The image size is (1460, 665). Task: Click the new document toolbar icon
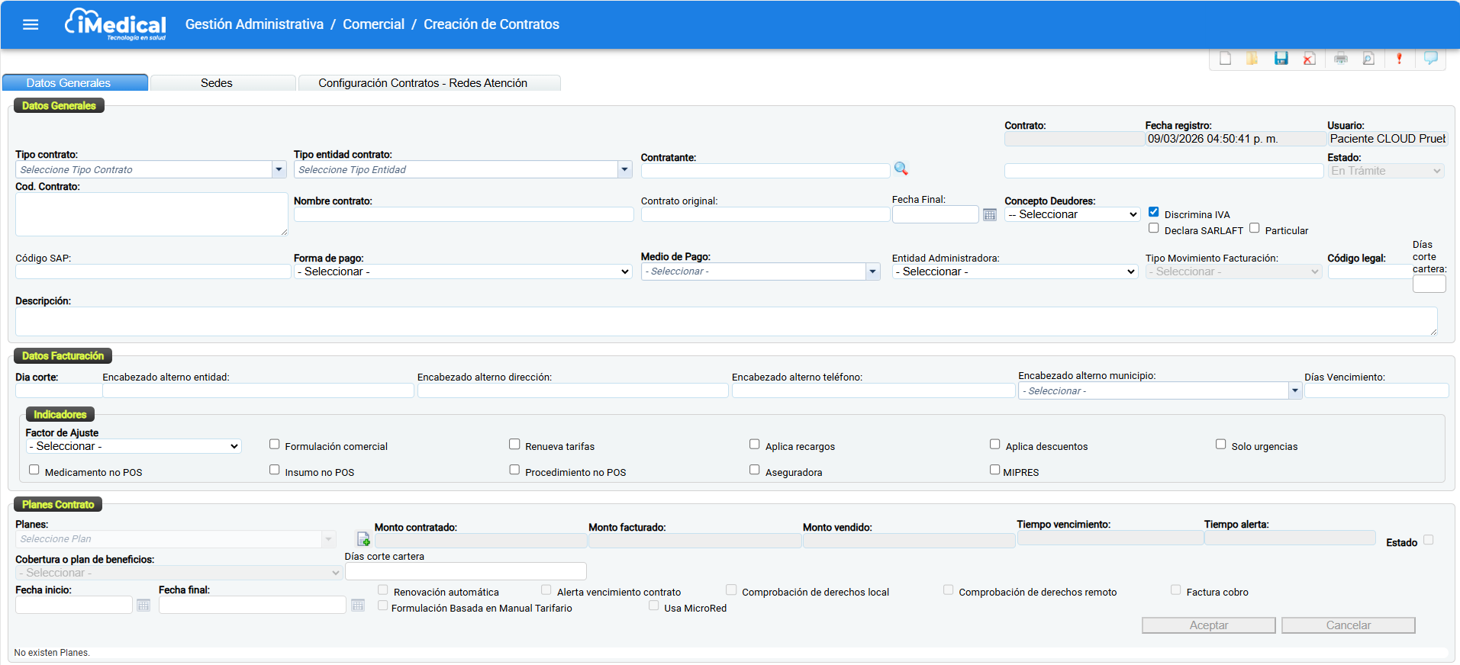1225,59
